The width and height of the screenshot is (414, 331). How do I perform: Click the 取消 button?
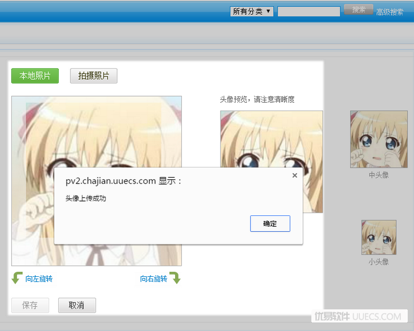click(x=77, y=305)
